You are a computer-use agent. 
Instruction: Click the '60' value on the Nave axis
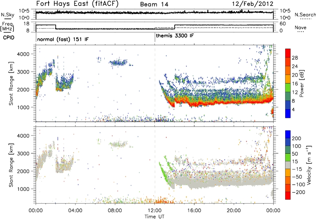coord(283,24)
